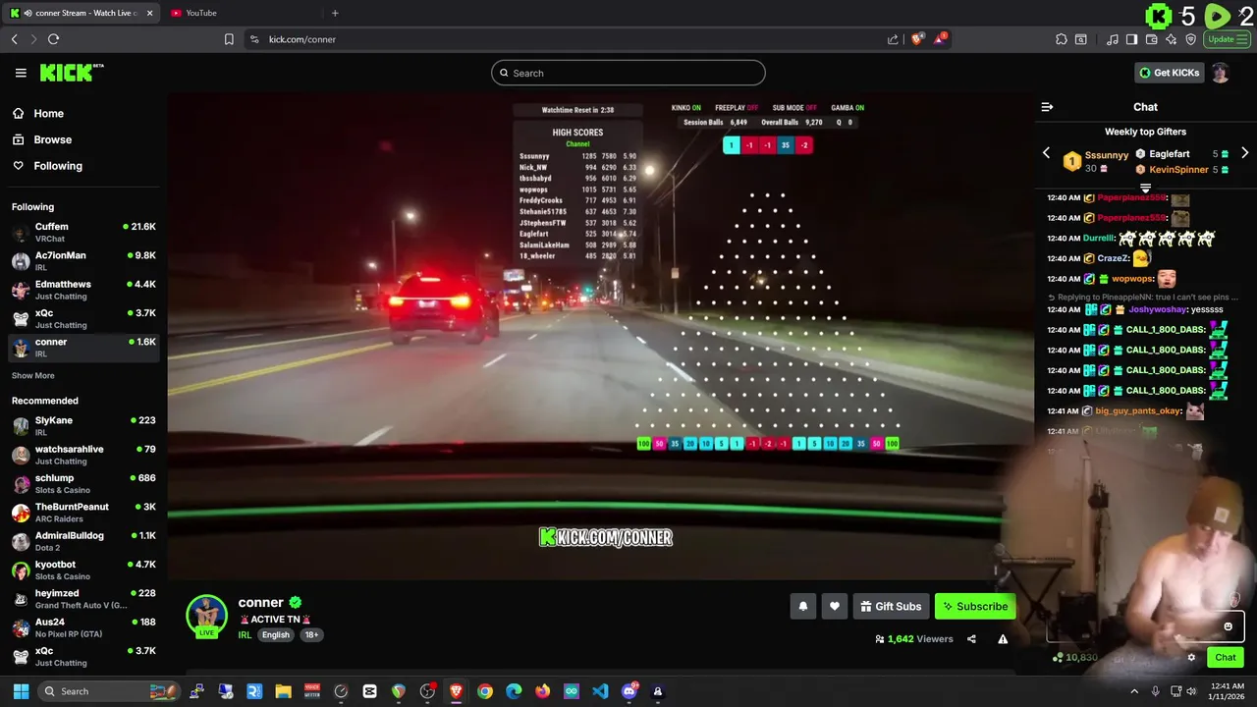
Task: Toggle stream notifications bell
Action: tap(802, 607)
